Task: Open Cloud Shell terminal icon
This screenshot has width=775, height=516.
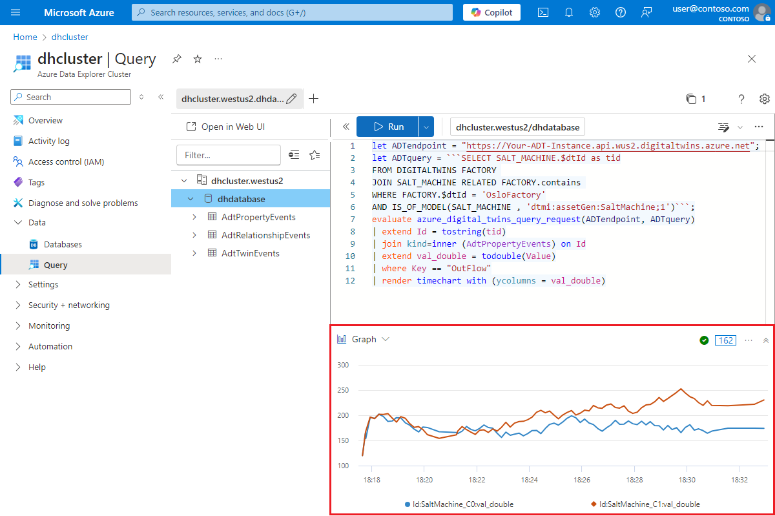Action: point(544,12)
